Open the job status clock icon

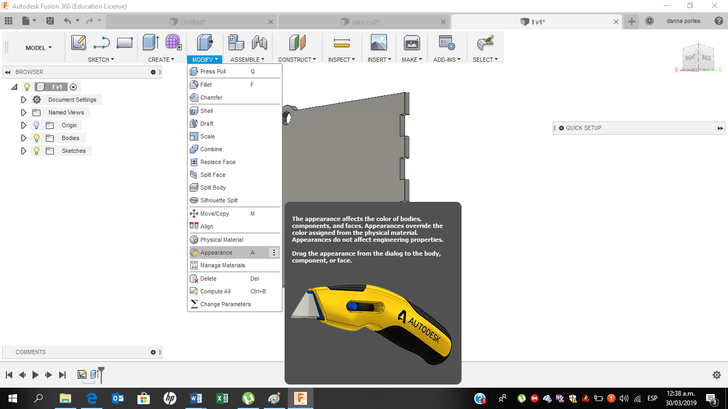[x=650, y=21]
